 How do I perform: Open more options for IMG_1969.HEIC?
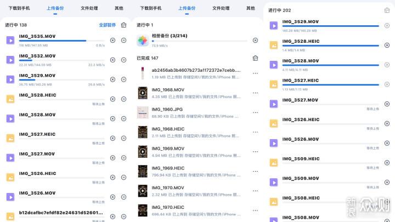click(255, 172)
